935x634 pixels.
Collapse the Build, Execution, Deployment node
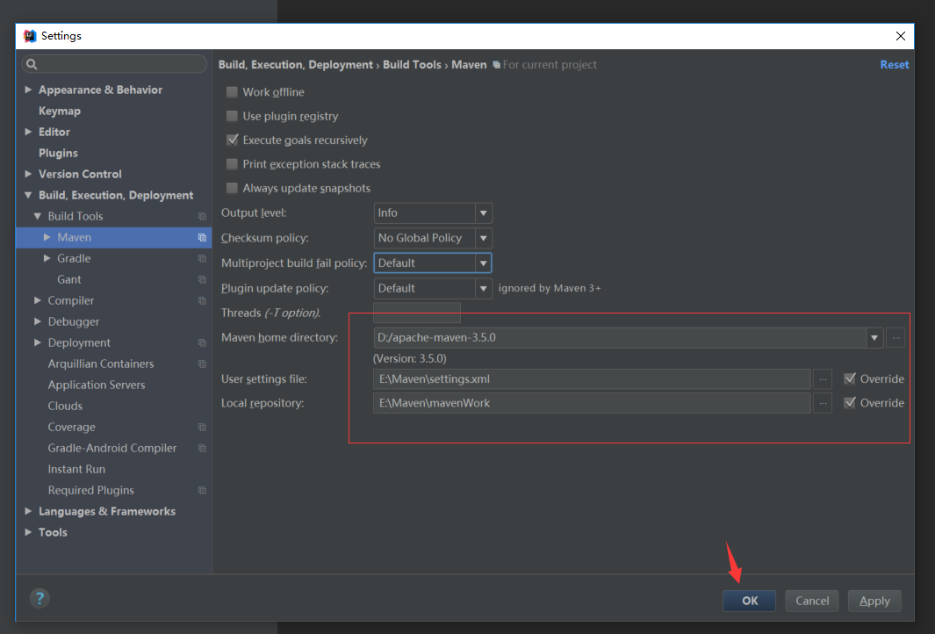28,195
